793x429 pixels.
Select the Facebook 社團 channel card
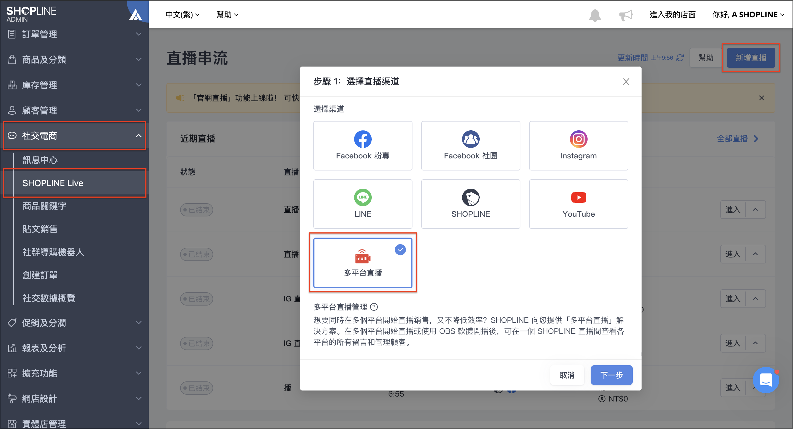tap(470, 145)
